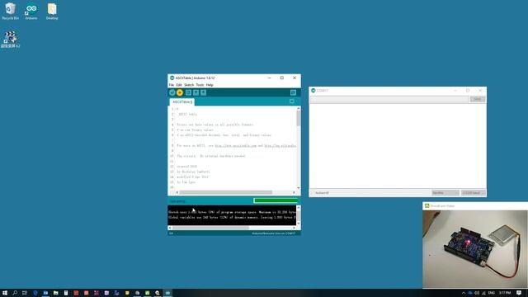This screenshot has width=528, height=297.
Task: Click the language indicator ENG in tray
Action: coord(492,293)
